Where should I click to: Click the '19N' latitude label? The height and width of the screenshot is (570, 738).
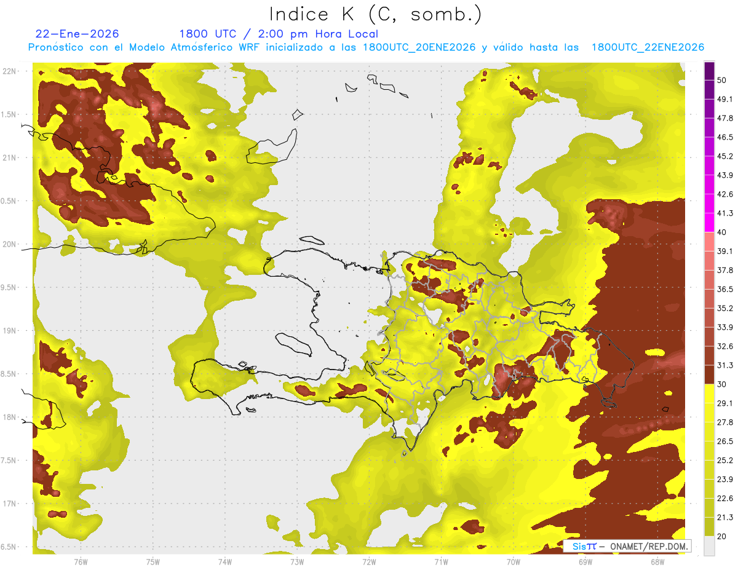point(9,331)
